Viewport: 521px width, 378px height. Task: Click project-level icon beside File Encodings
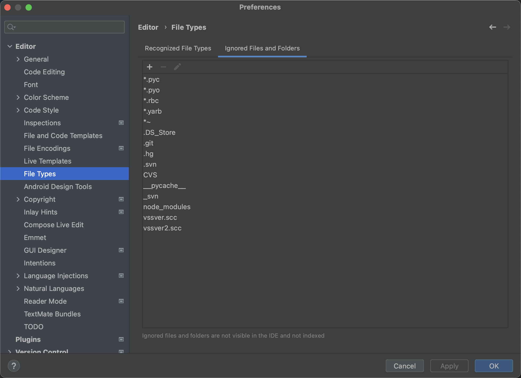[x=121, y=148]
